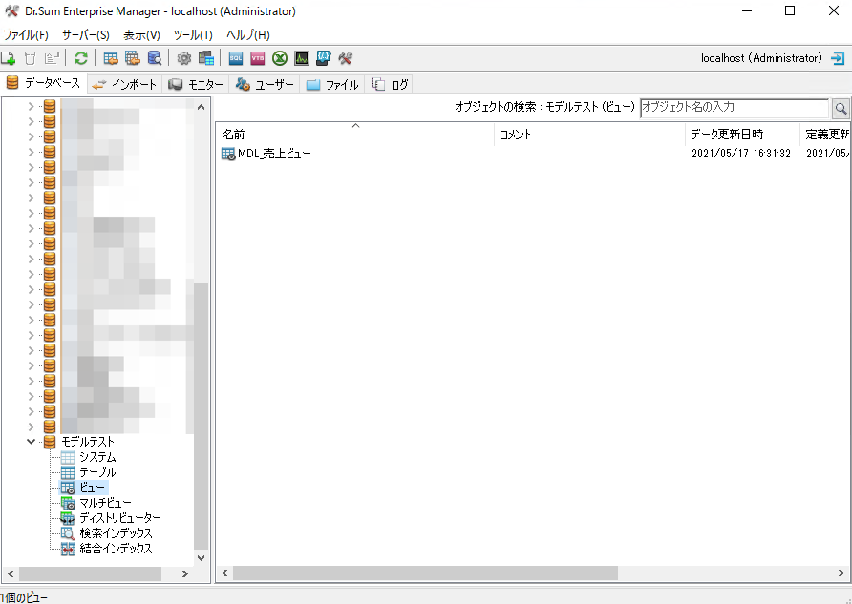
Task: Click the green Excel circle icon
Action: point(279,58)
